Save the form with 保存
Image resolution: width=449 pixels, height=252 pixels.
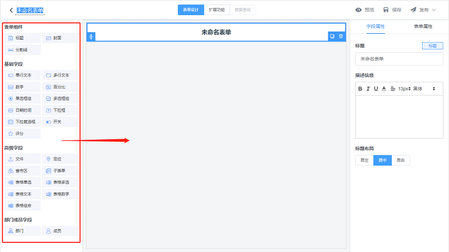[392, 10]
